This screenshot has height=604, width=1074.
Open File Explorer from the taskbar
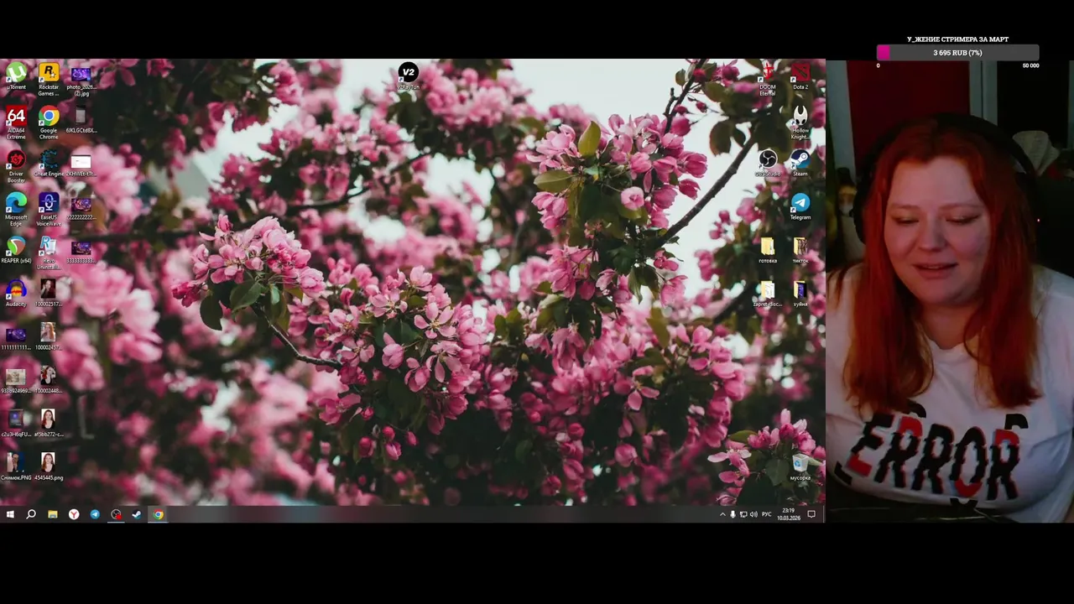click(52, 514)
